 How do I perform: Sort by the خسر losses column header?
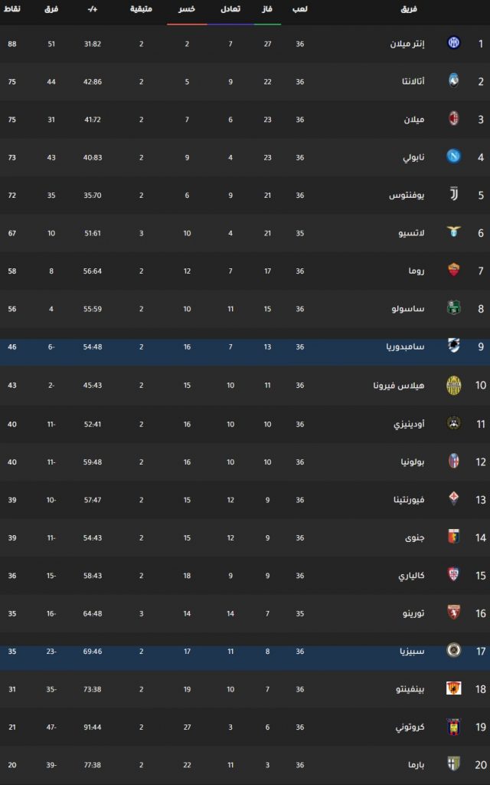tap(187, 9)
